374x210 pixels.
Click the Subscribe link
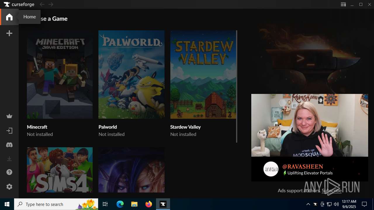[332, 190]
